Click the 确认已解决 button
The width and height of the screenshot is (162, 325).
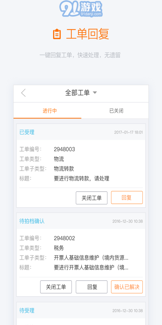127,287
